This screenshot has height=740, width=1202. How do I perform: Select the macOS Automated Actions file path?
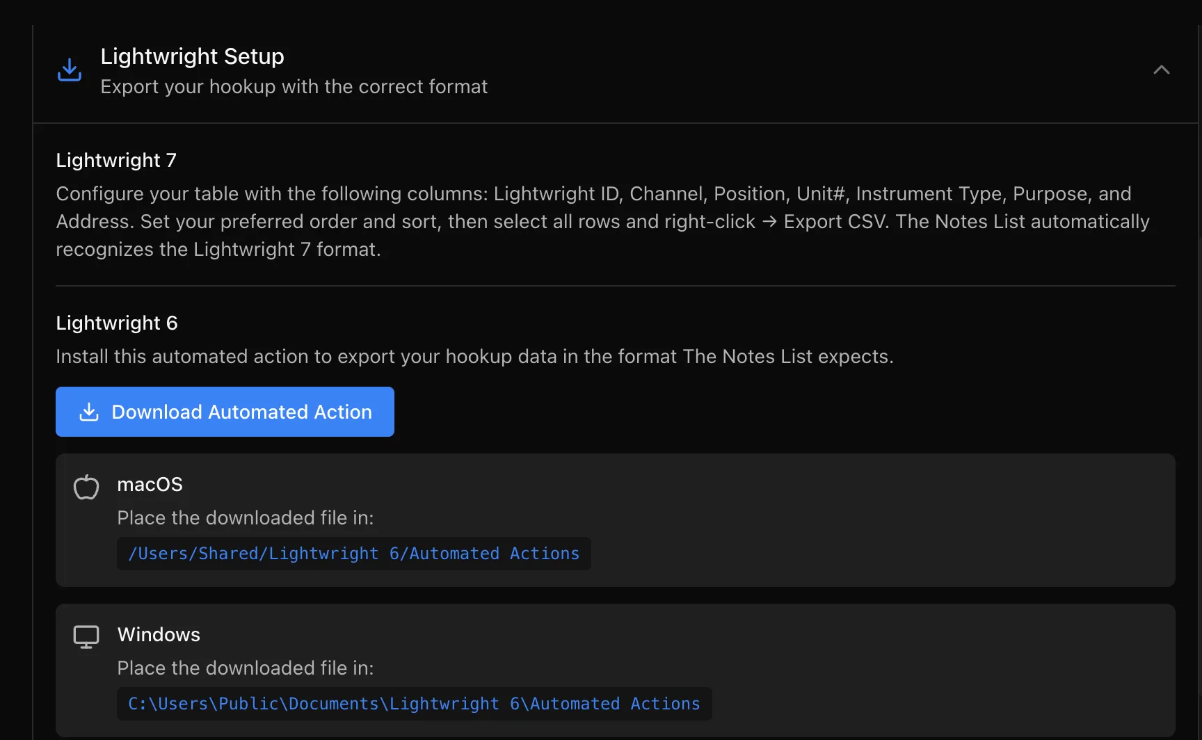(x=354, y=554)
